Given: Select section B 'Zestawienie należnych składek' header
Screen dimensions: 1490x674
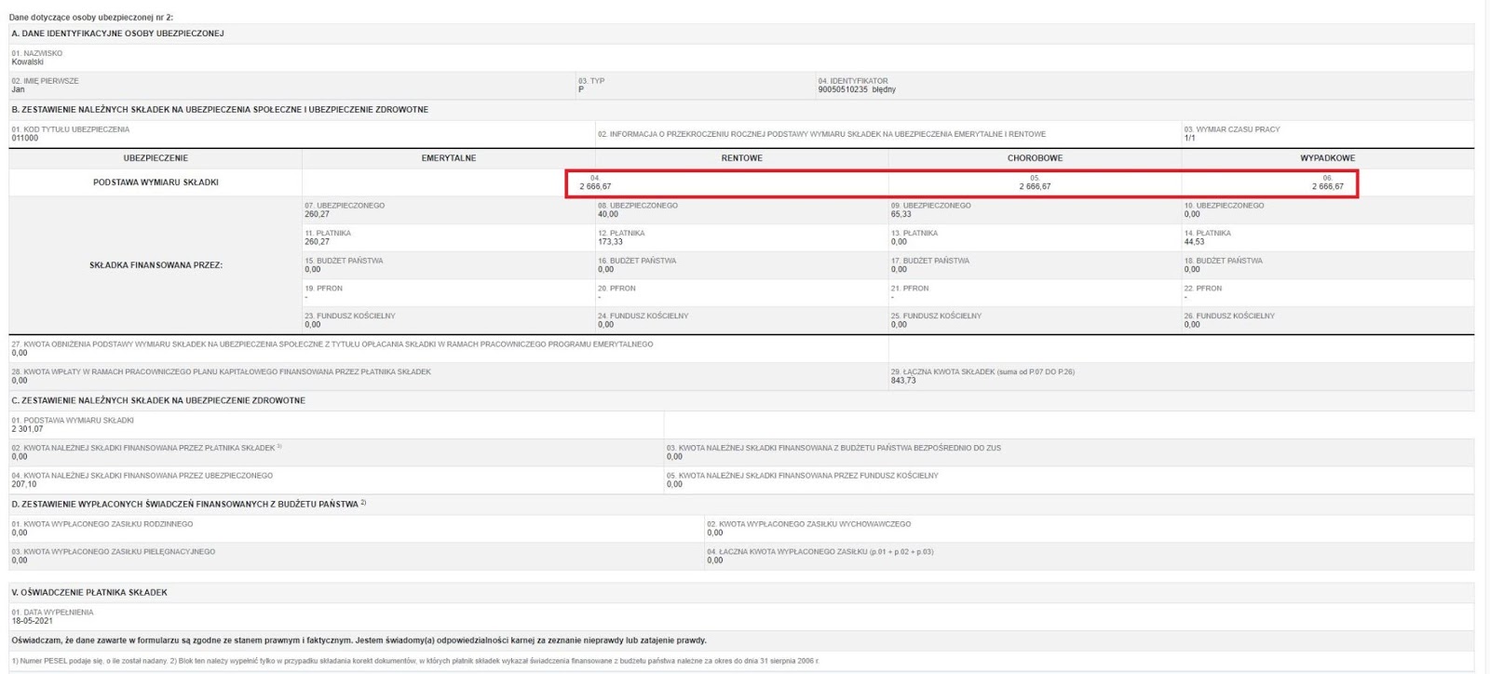Looking at the screenshot, I should pyautogui.click(x=220, y=110).
